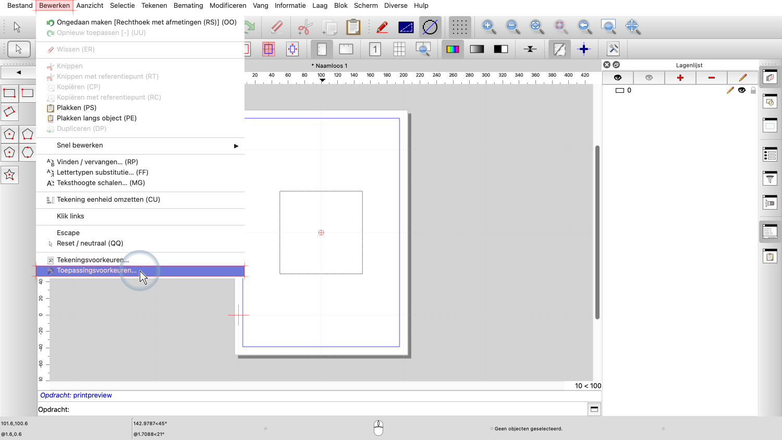Click the Zoom In magnifier icon
Viewport: 782px width, 440px height.
pos(488,26)
